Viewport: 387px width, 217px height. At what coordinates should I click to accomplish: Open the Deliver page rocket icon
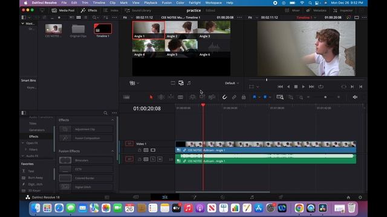point(281,197)
